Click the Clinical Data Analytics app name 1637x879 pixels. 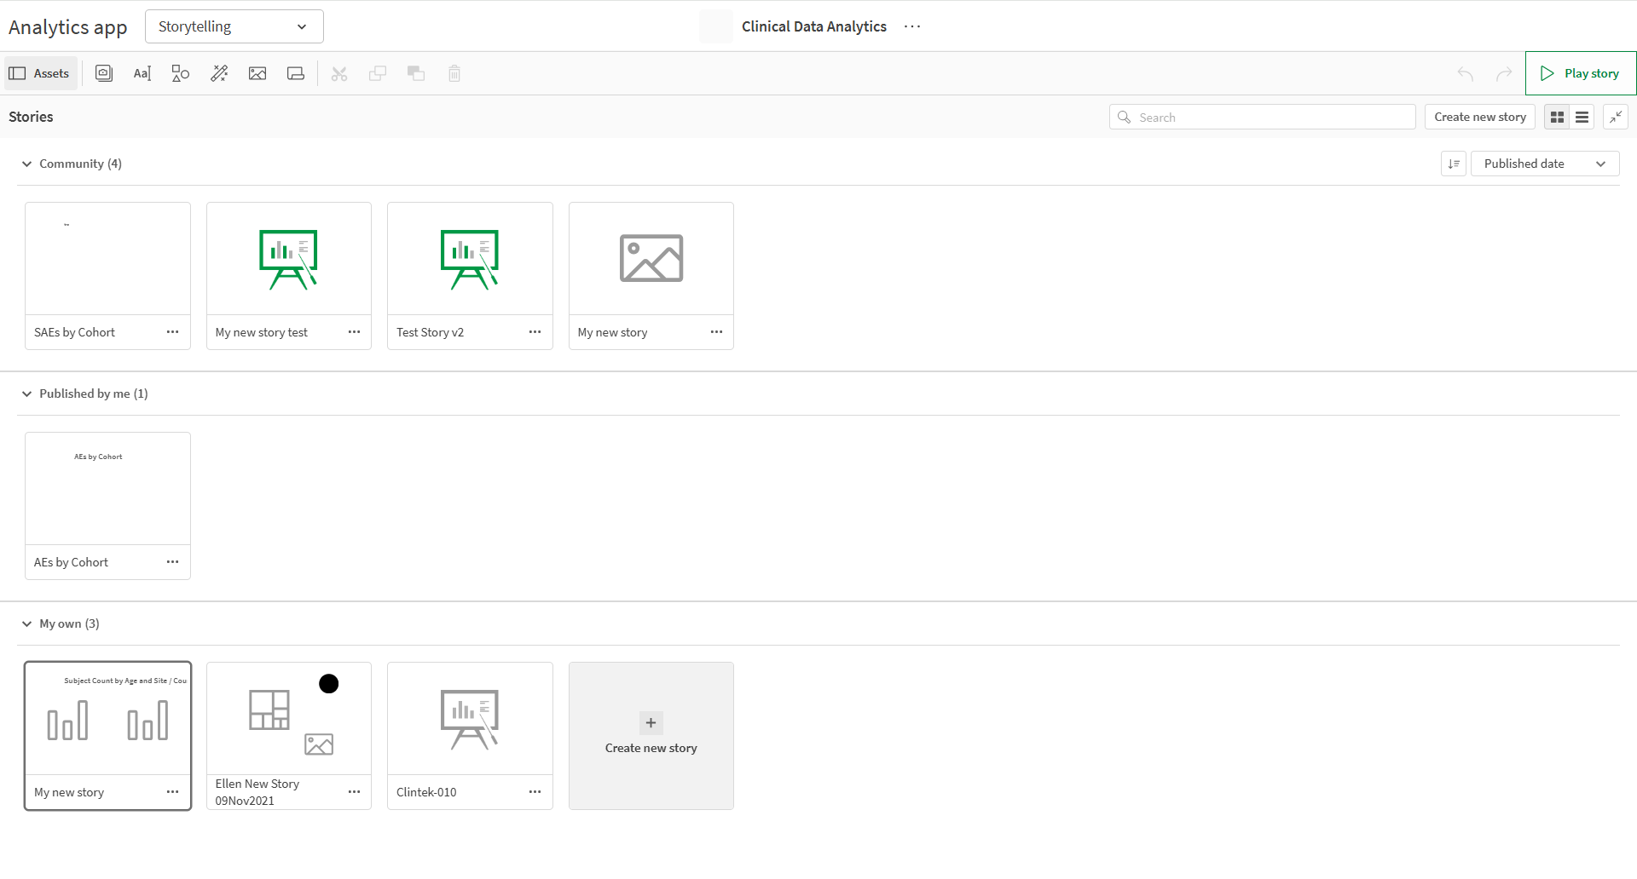[x=814, y=26]
